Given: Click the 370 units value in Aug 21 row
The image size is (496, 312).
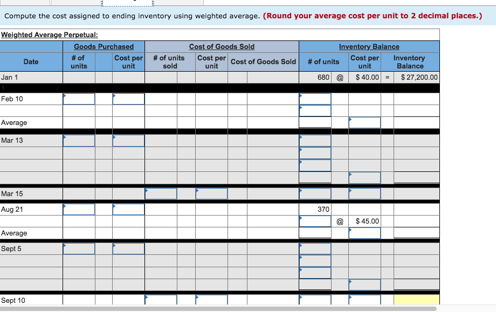Looking at the screenshot, I should tap(323, 209).
